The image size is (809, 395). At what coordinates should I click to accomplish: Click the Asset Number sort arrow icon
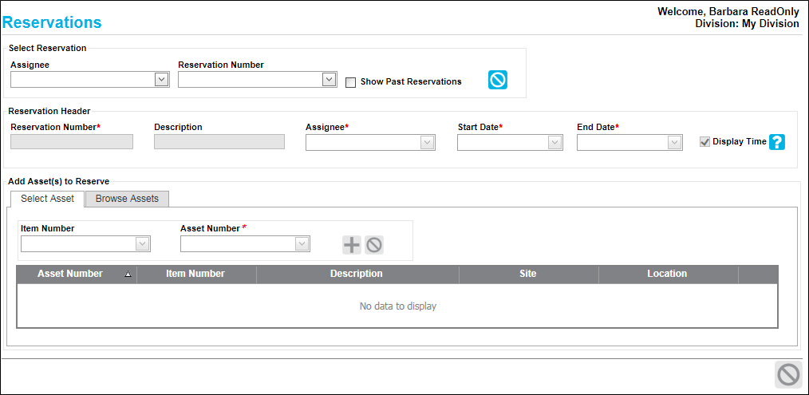coord(128,275)
